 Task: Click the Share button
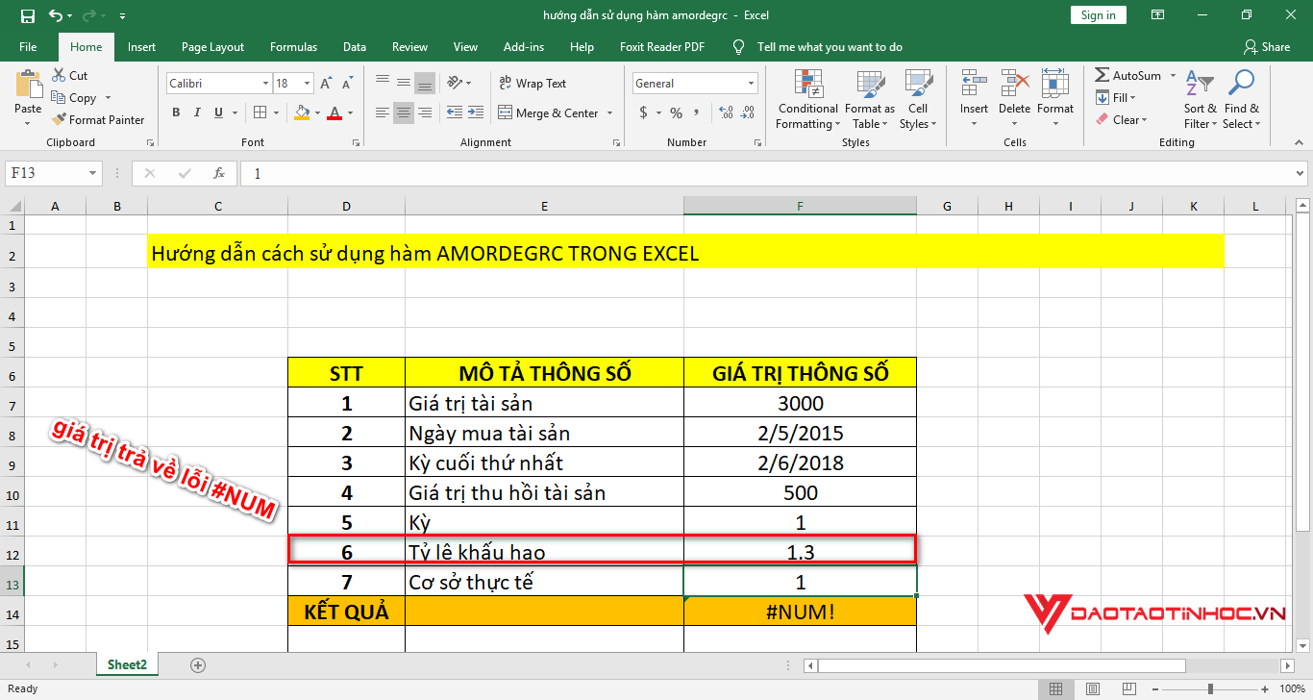(1266, 47)
